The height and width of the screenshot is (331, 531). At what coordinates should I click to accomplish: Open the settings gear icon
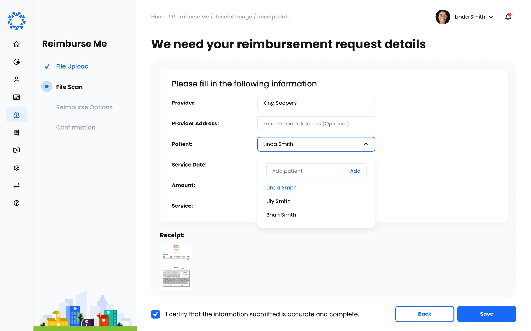(x=17, y=168)
